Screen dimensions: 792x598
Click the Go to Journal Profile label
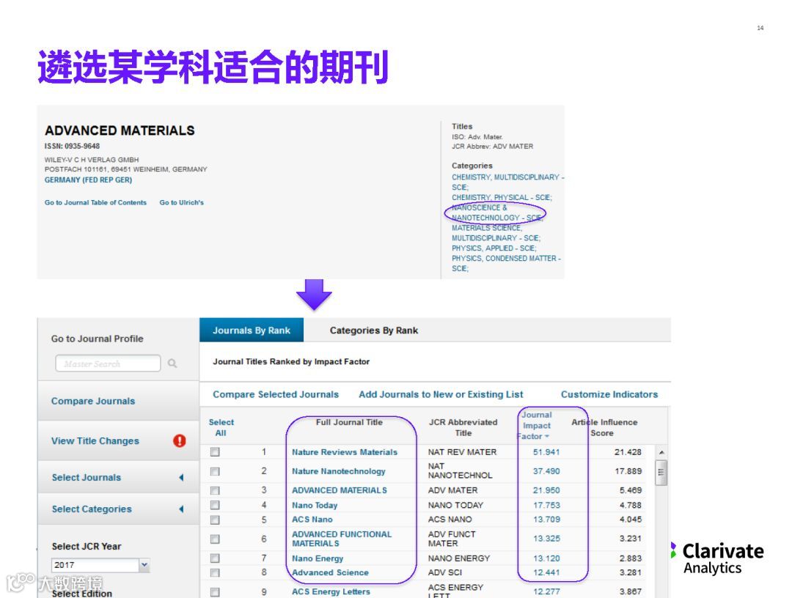97,338
